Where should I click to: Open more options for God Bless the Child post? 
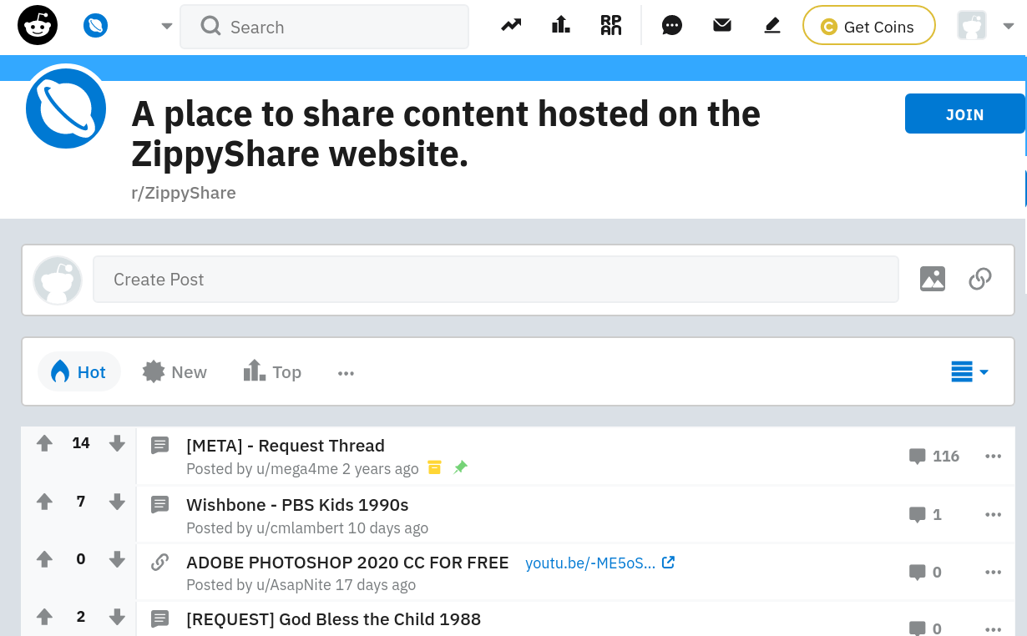(993, 628)
